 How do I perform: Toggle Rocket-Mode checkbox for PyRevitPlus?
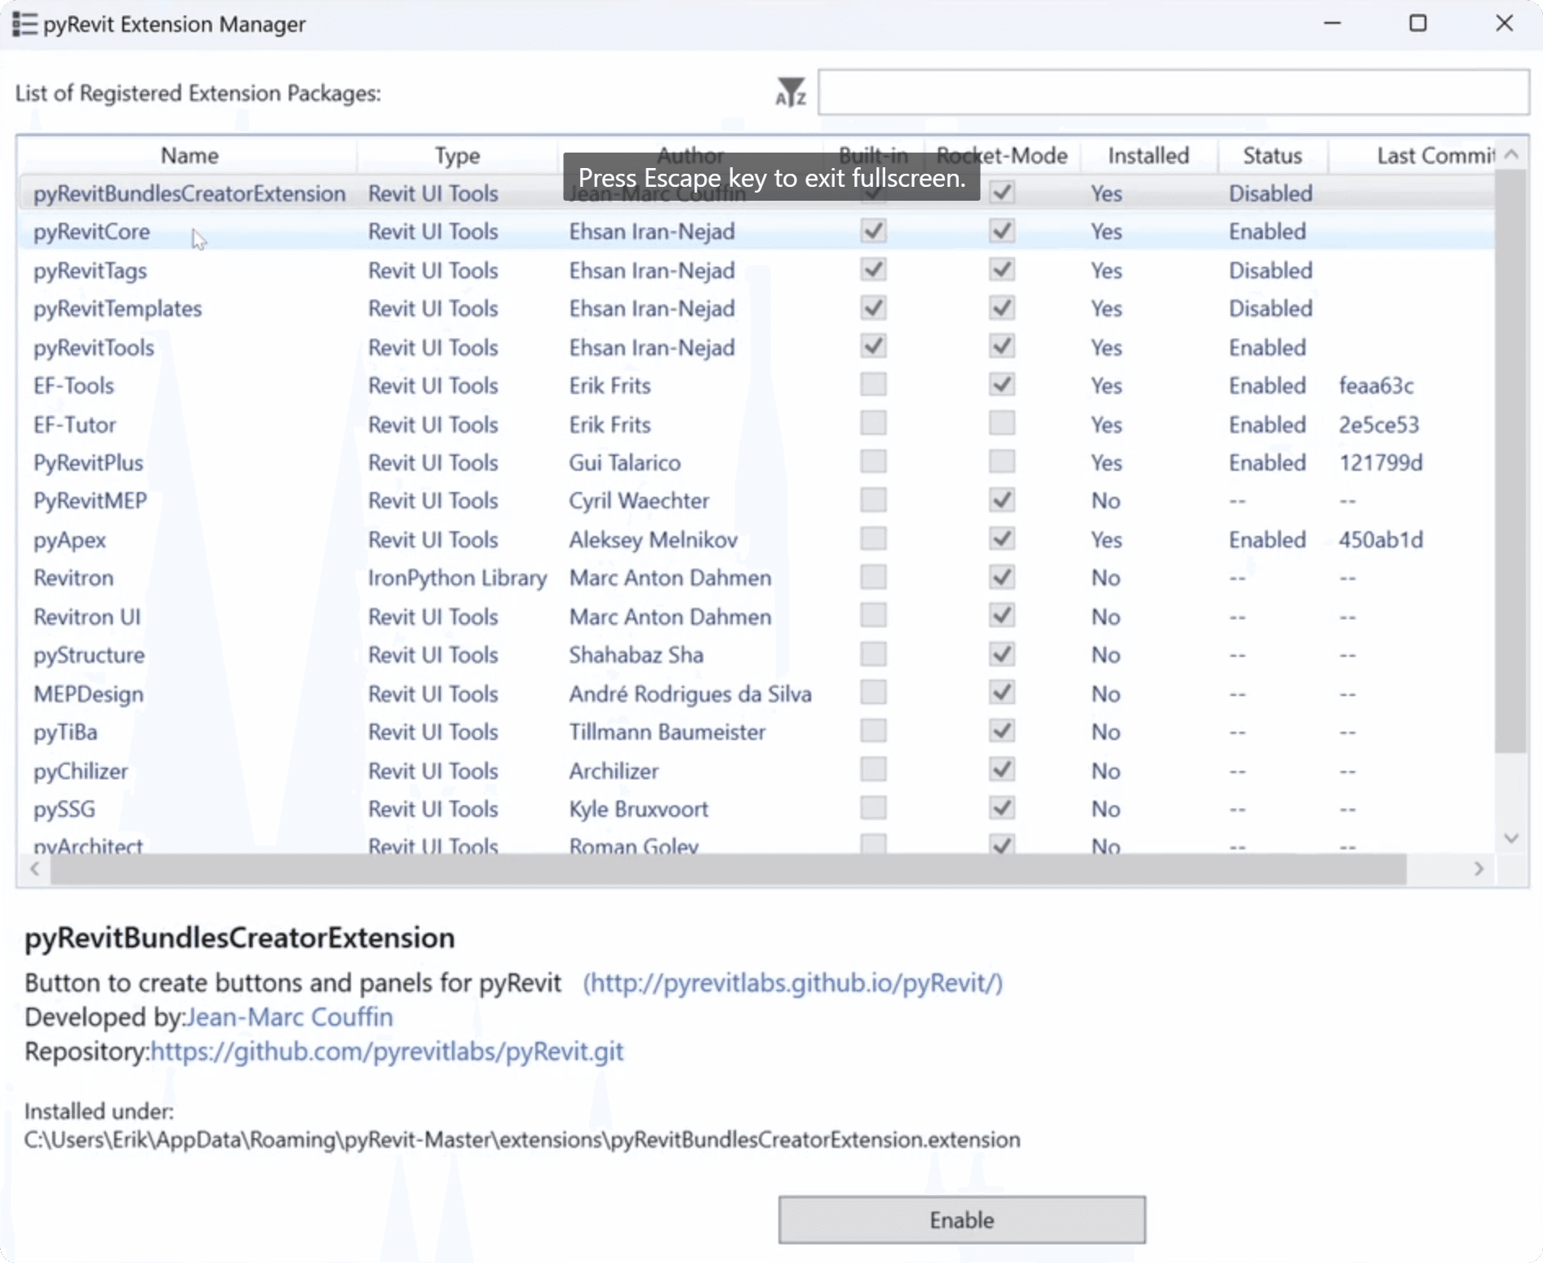pyautogui.click(x=1002, y=462)
